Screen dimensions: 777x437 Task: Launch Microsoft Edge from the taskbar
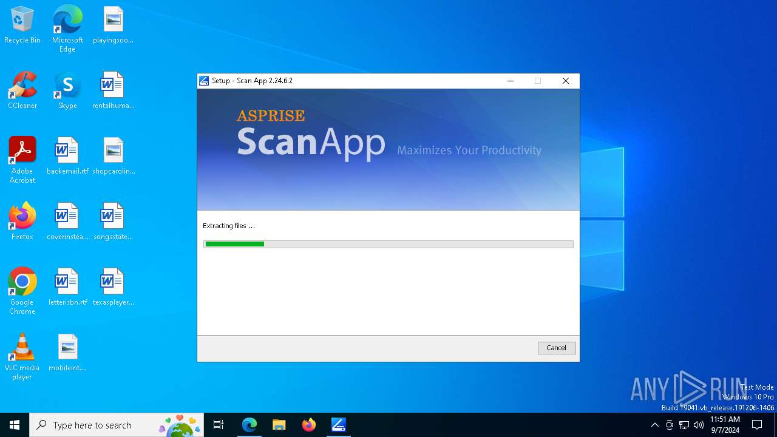249,425
